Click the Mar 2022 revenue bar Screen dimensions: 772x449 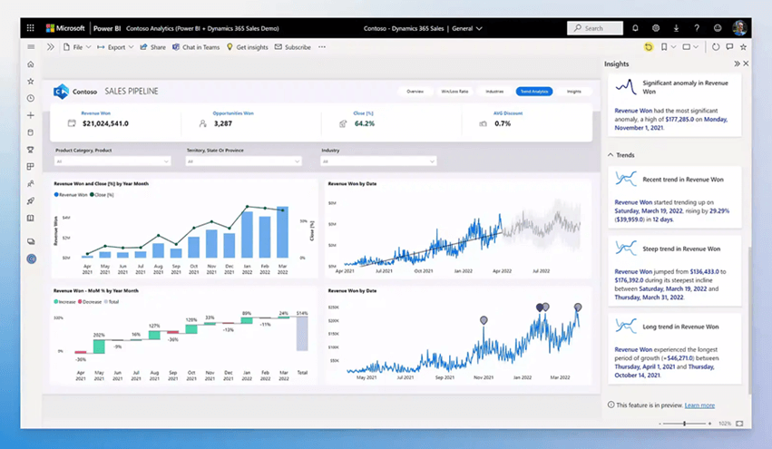283,232
